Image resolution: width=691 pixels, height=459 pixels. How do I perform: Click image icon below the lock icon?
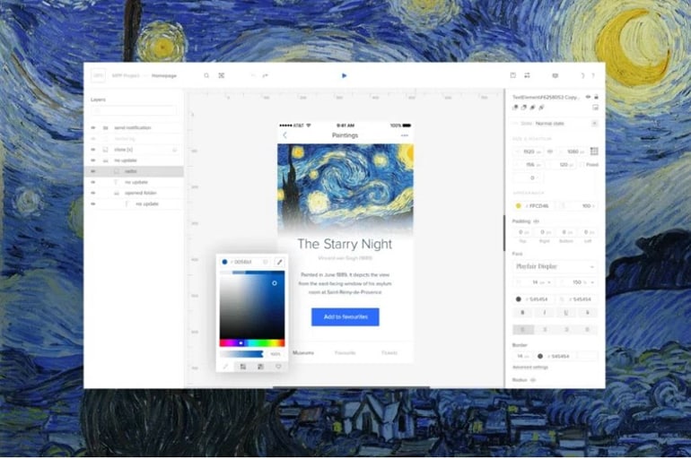[595, 108]
